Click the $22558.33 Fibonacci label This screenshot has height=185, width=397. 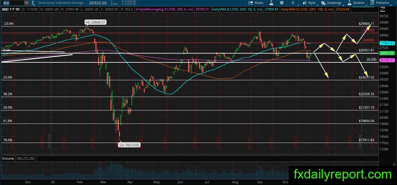[x=366, y=94]
